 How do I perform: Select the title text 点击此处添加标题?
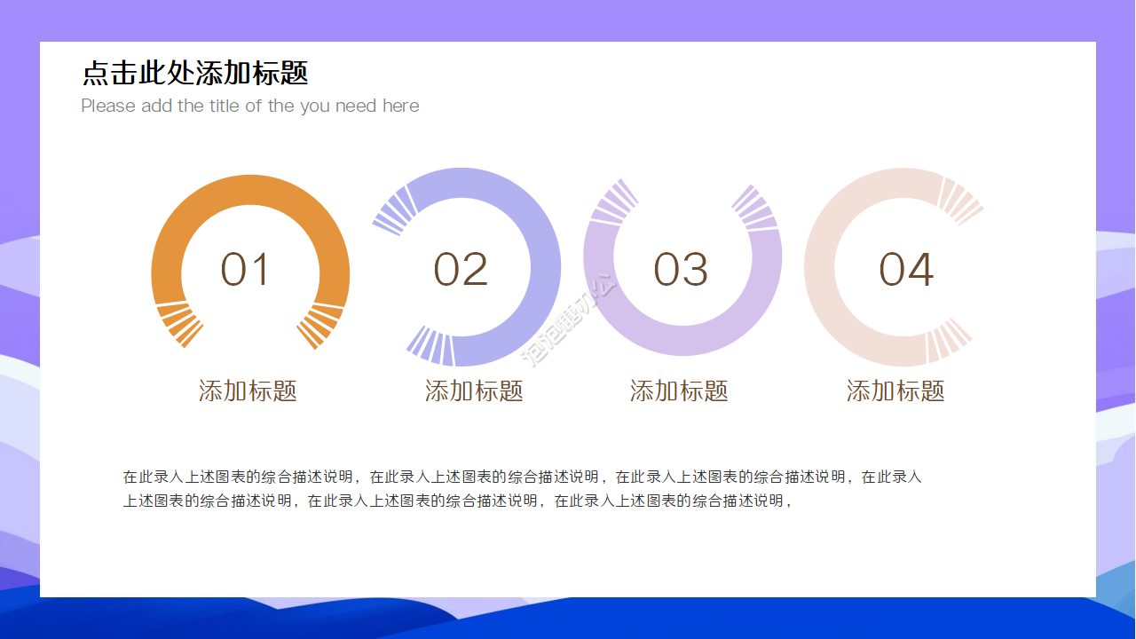(195, 73)
